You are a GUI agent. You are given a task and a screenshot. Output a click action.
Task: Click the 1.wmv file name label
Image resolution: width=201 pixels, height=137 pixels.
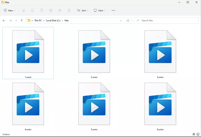(28, 77)
